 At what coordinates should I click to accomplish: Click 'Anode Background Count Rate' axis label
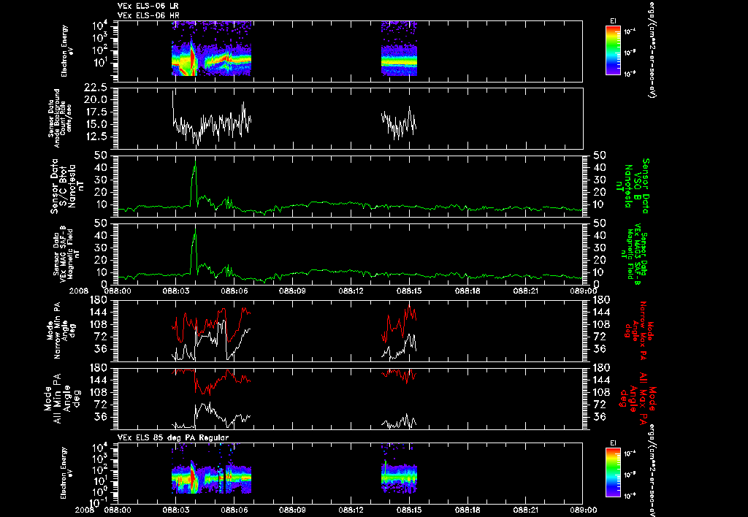[x=60, y=118]
